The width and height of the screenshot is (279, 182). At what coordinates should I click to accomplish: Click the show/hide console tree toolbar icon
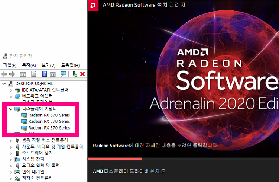pos(23,74)
